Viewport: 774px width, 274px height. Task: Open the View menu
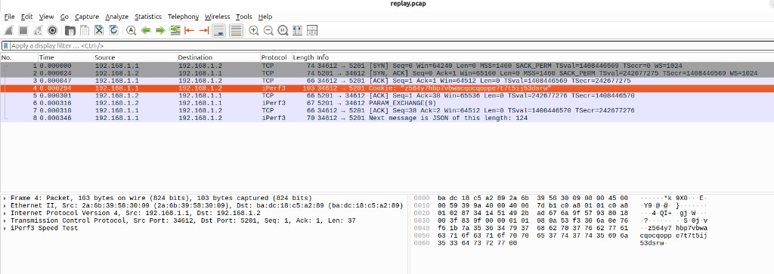point(46,17)
